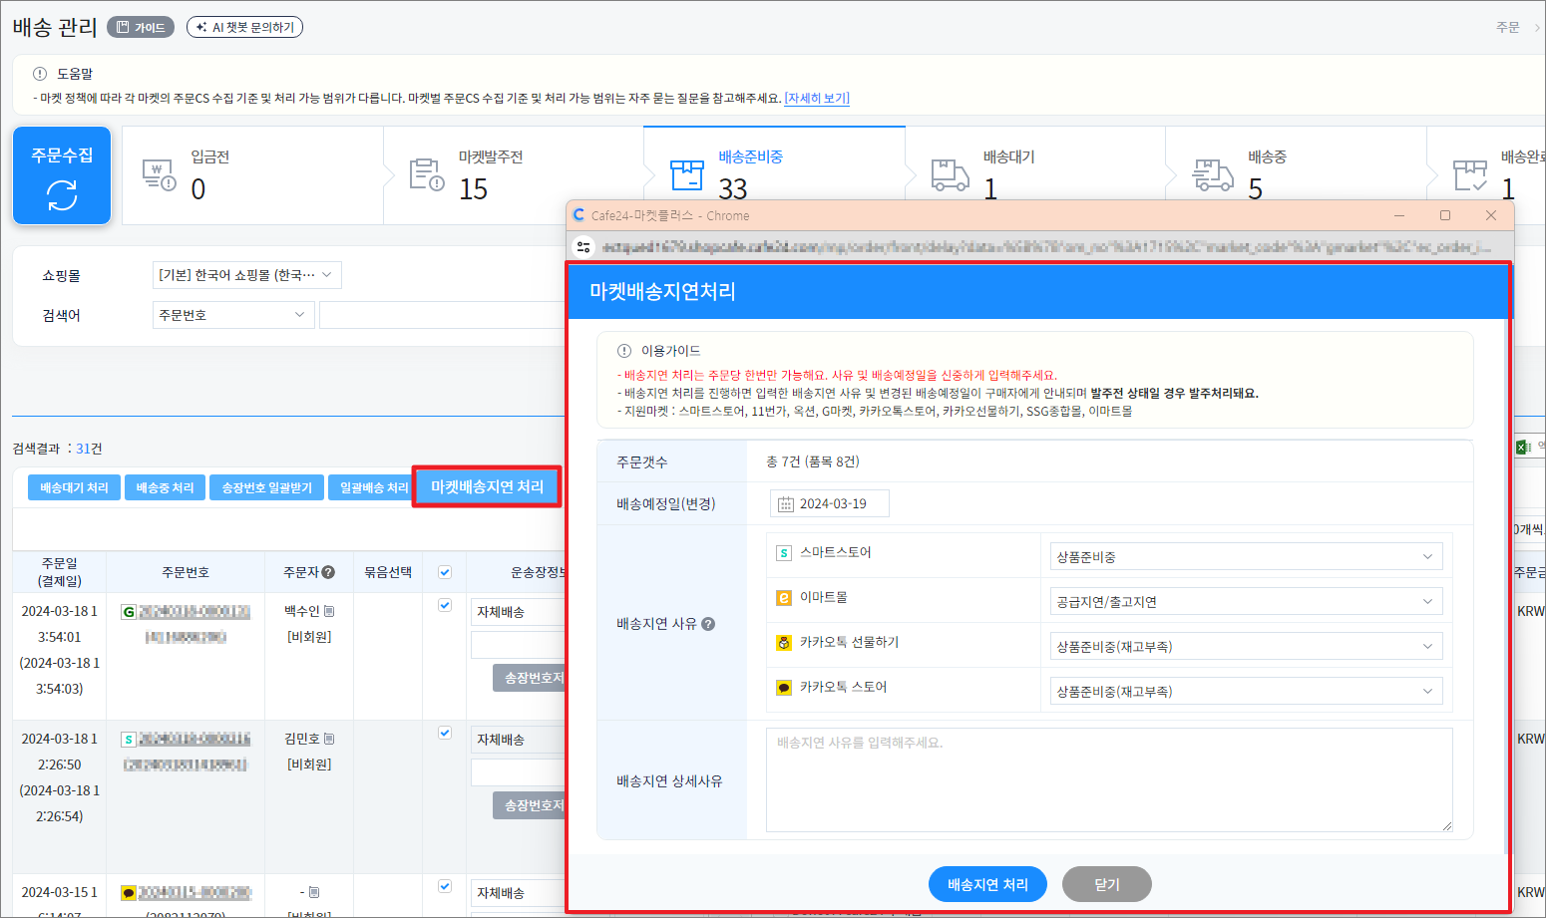This screenshot has width=1546, height=918.
Task: Click the memo icon next to 백수인
Action: pos(329,611)
